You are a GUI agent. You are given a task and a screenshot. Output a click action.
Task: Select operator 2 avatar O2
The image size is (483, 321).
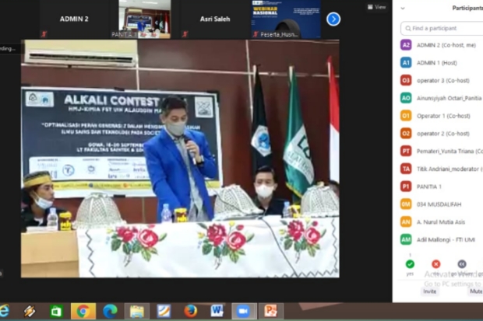pos(406,134)
